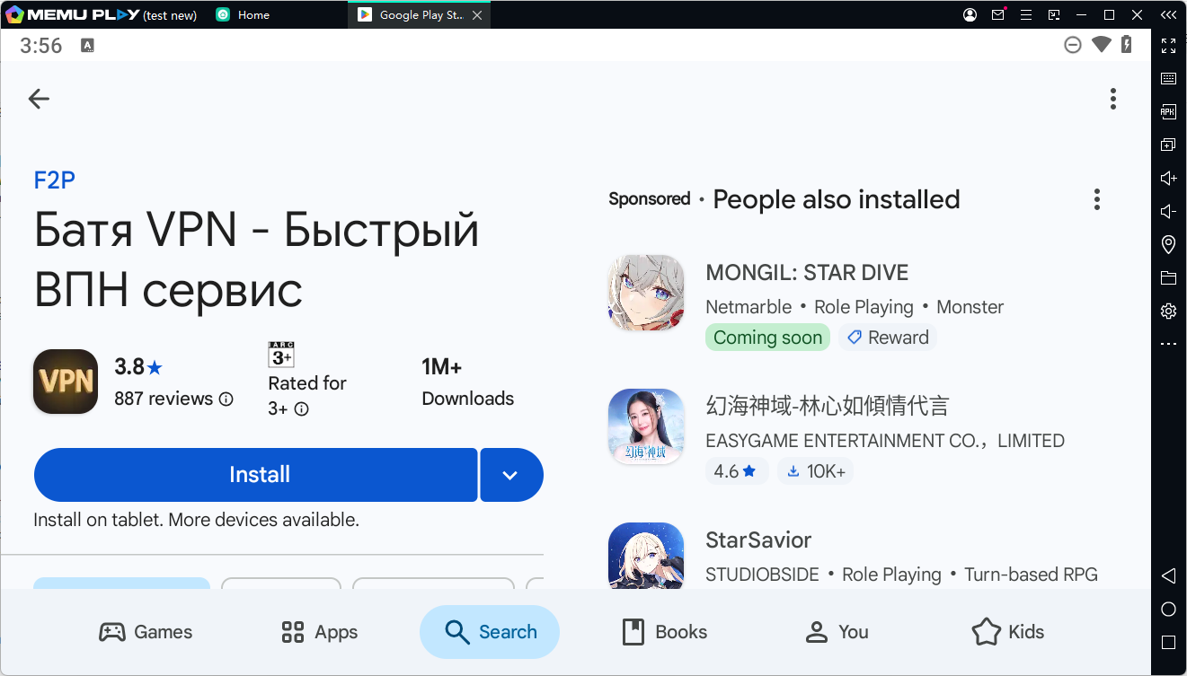
Task: Open MEmu volume up control
Action: coord(1168,179)
